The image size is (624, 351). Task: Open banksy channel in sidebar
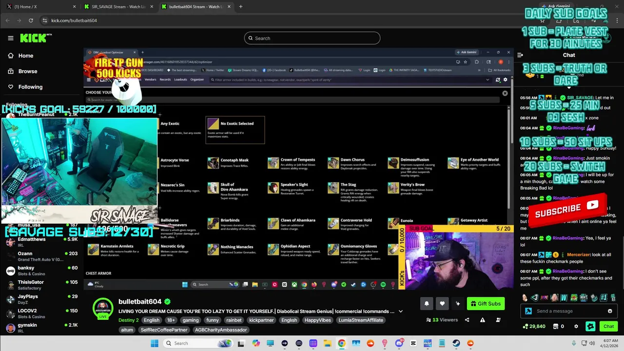pyautogui.click(x=41, y=271)
